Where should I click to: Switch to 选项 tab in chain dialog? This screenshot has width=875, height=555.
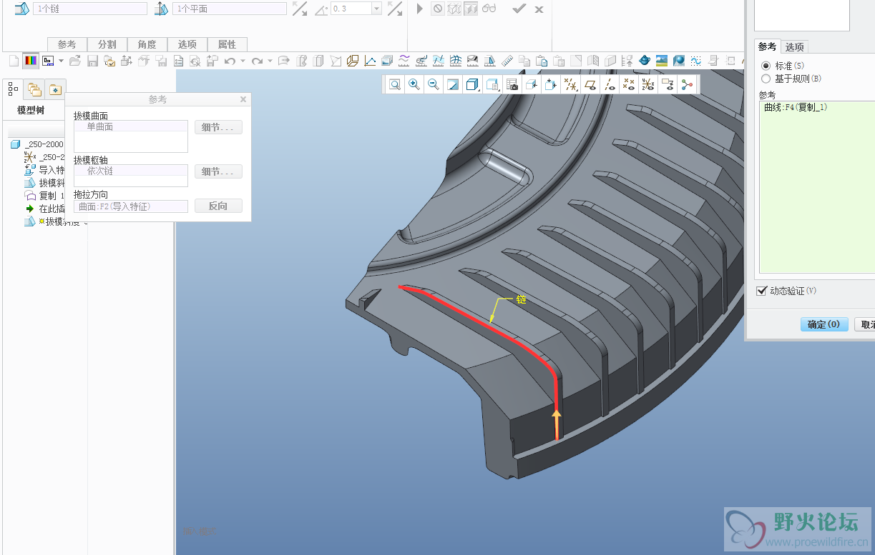(x=794, y=46)
